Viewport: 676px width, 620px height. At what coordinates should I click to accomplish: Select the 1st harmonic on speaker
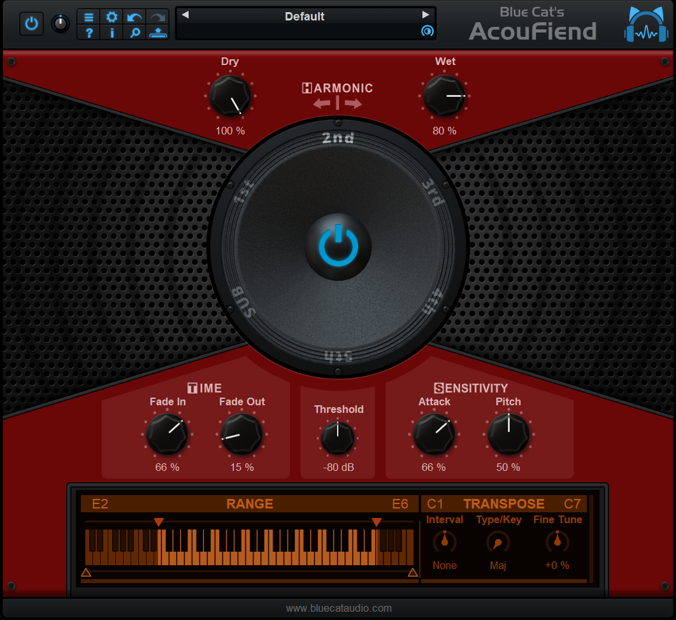243,191
